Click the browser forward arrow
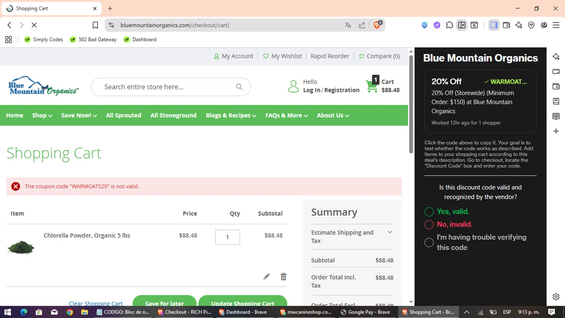The height and width of the screenshot is (318, 565). [22, 25]
